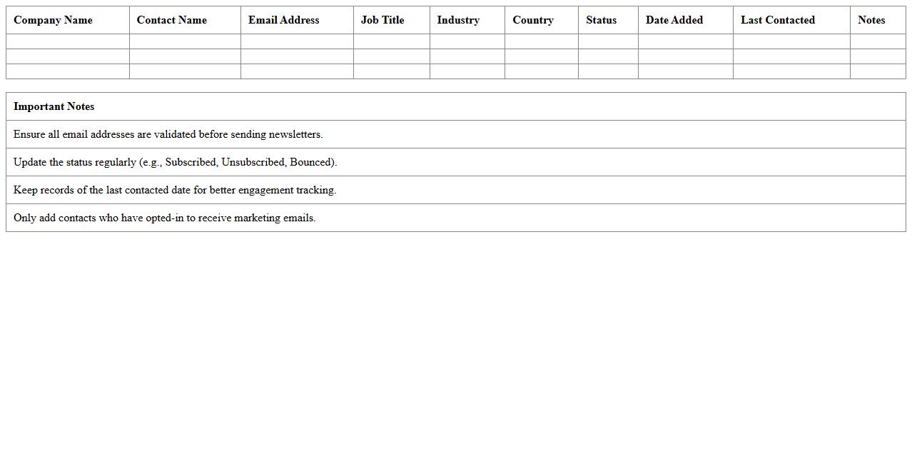Click the Country column header
912x464 pixels.
pyautogui.click(x=532, y=20)
